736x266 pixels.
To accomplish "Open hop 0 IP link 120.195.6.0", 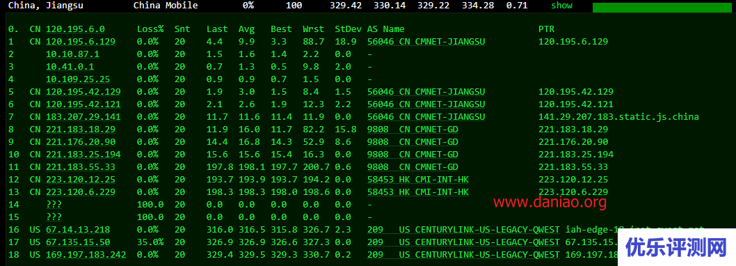I will point(75,29).
